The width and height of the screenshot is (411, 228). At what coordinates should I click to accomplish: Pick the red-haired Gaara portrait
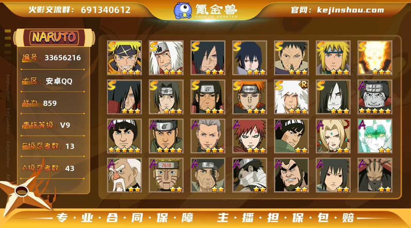pyautogui.click(x=250, y=136)
